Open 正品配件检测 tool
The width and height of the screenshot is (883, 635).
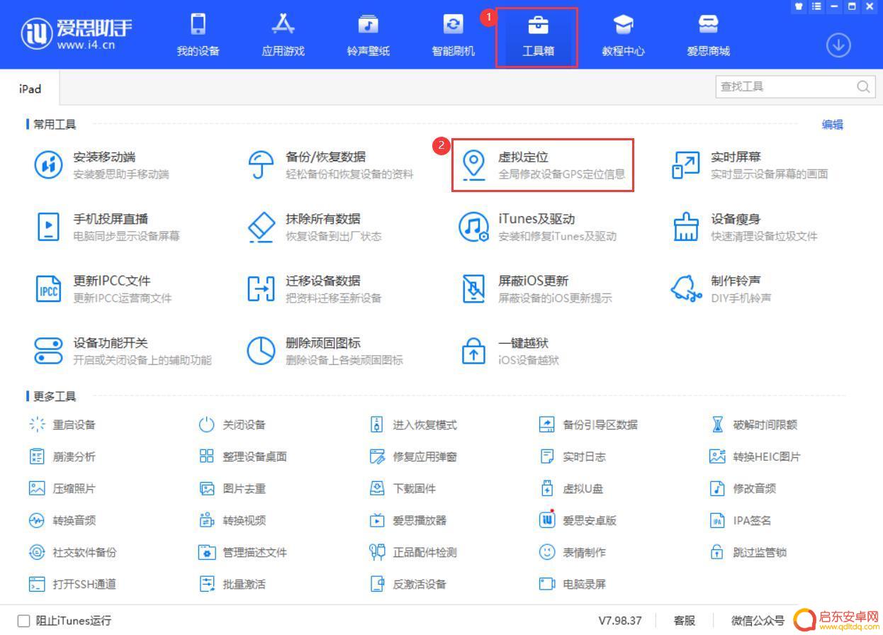413,552
